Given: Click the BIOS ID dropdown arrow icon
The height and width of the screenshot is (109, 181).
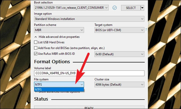Looking at the screenshot, I should [x=142, y=54].
